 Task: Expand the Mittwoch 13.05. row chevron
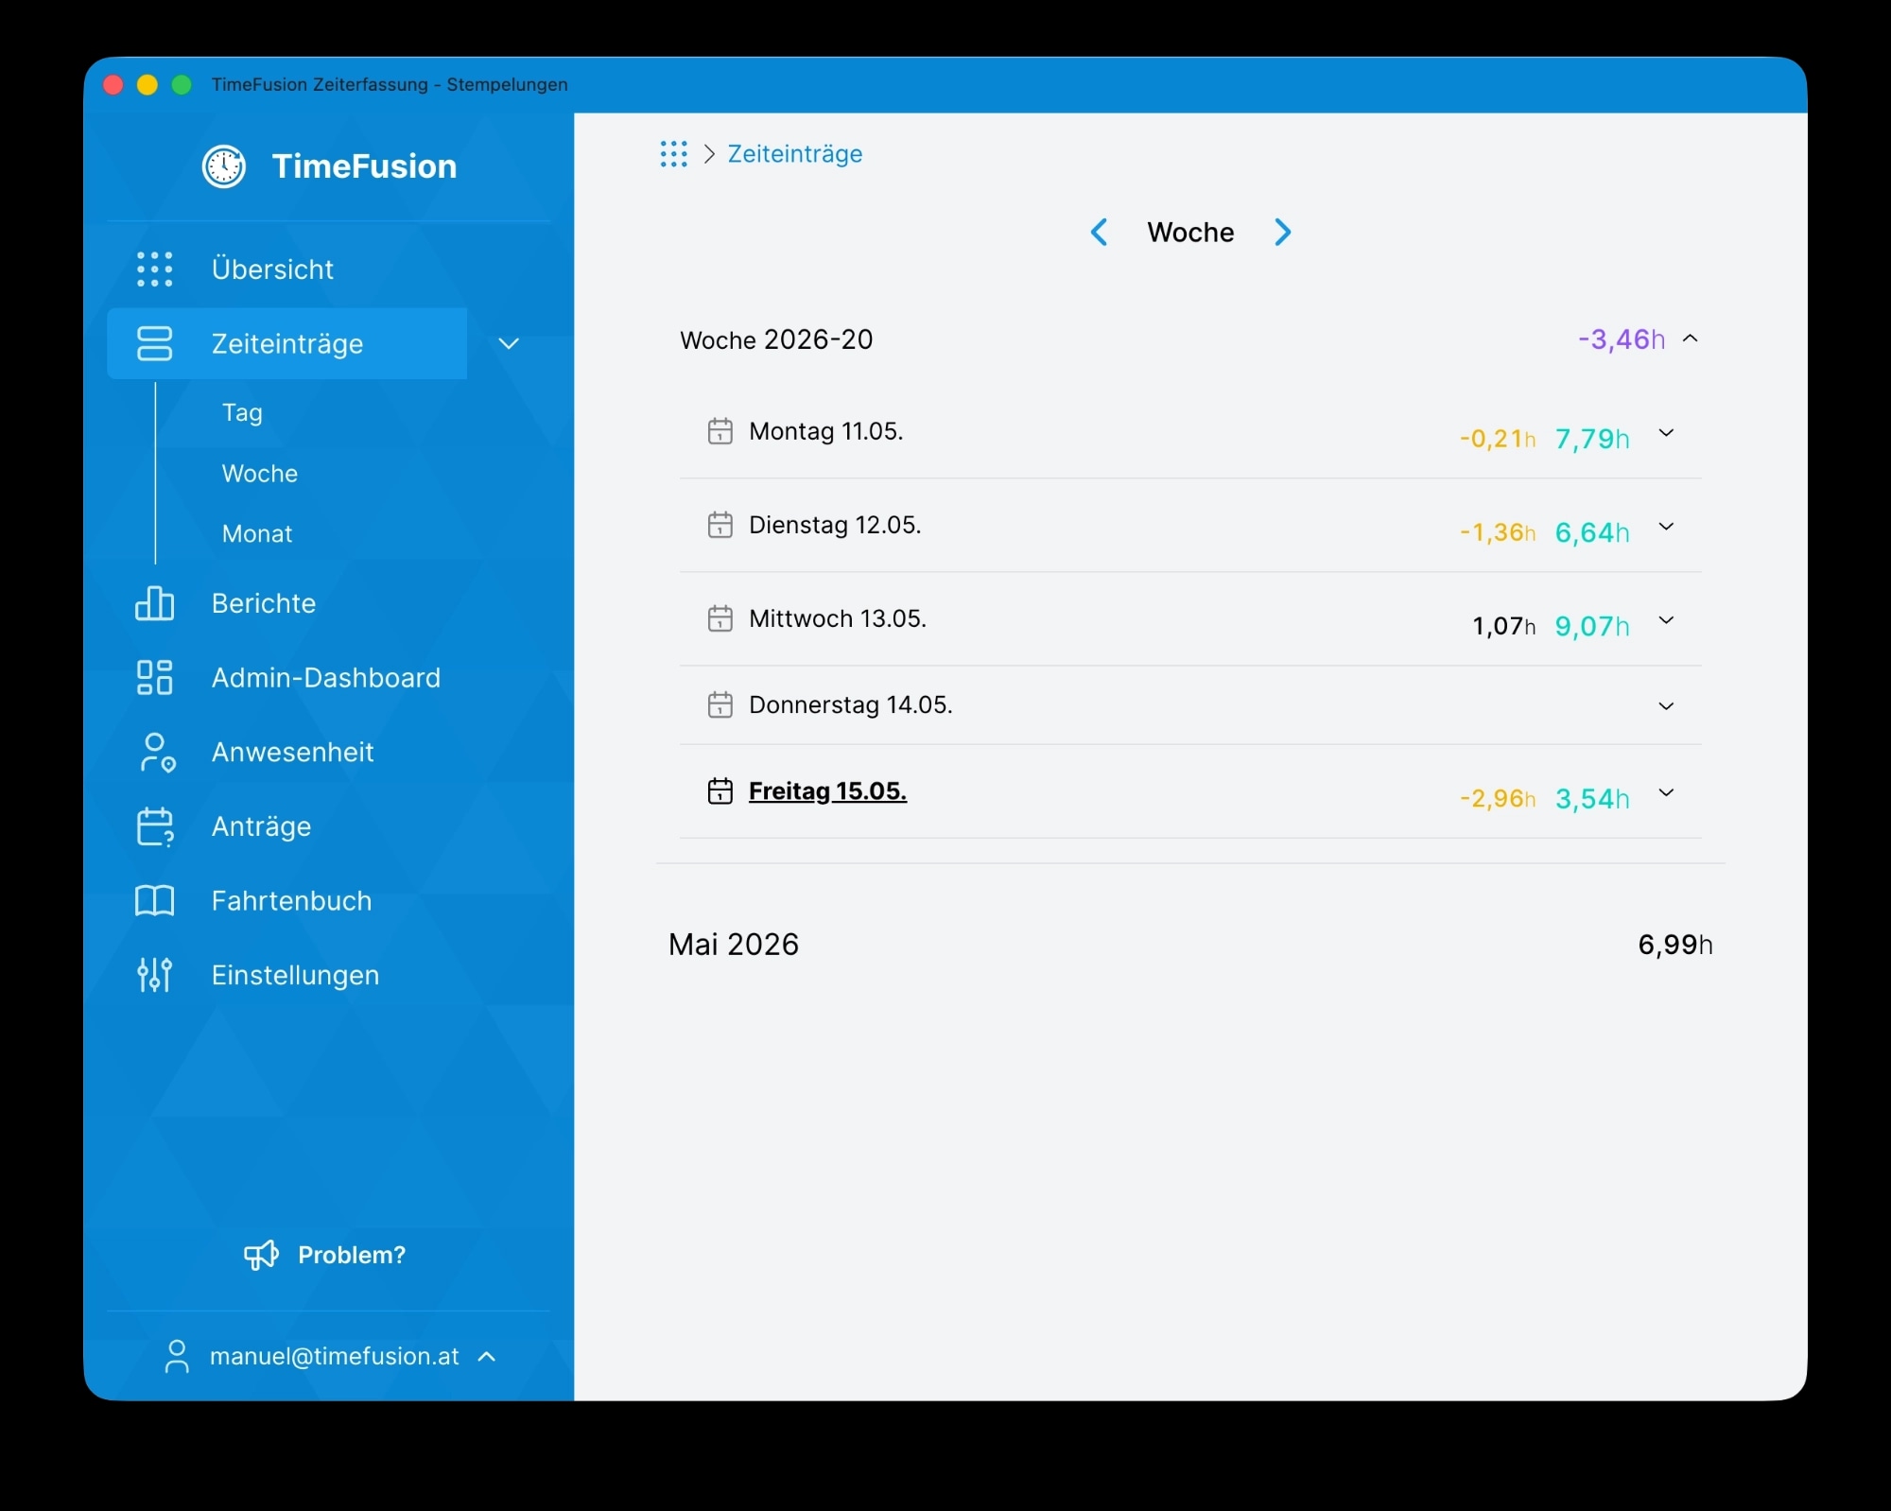point(1667,620)
